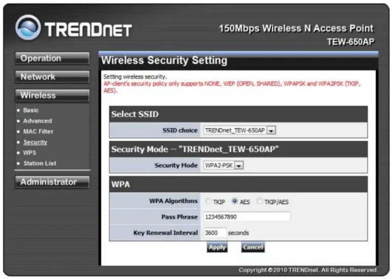View the Station List page
Screen dimensions: 392x279
(x=40, y=164)
